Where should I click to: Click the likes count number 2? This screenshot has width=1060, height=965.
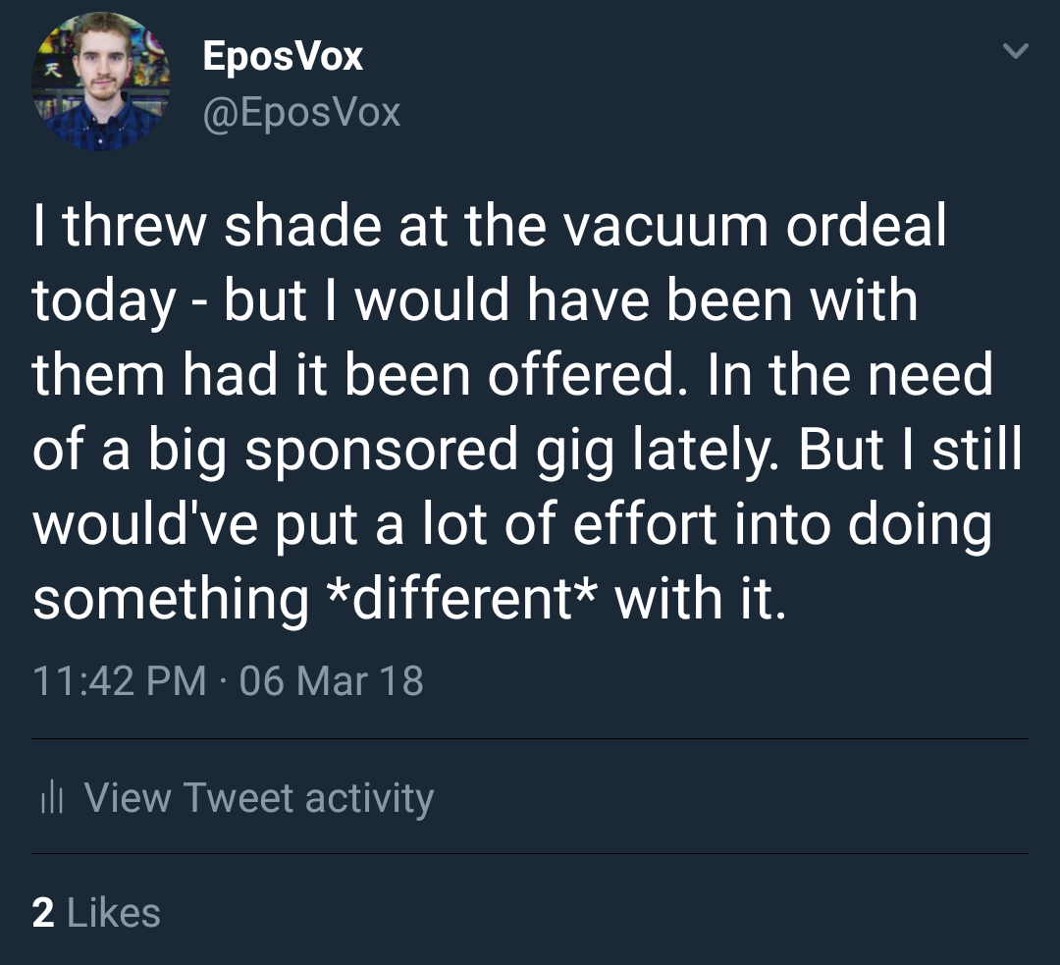[42, 913]
